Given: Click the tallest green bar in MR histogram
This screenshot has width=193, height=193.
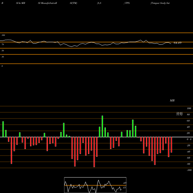Looking at the screenshot, I should pos(102,126).
